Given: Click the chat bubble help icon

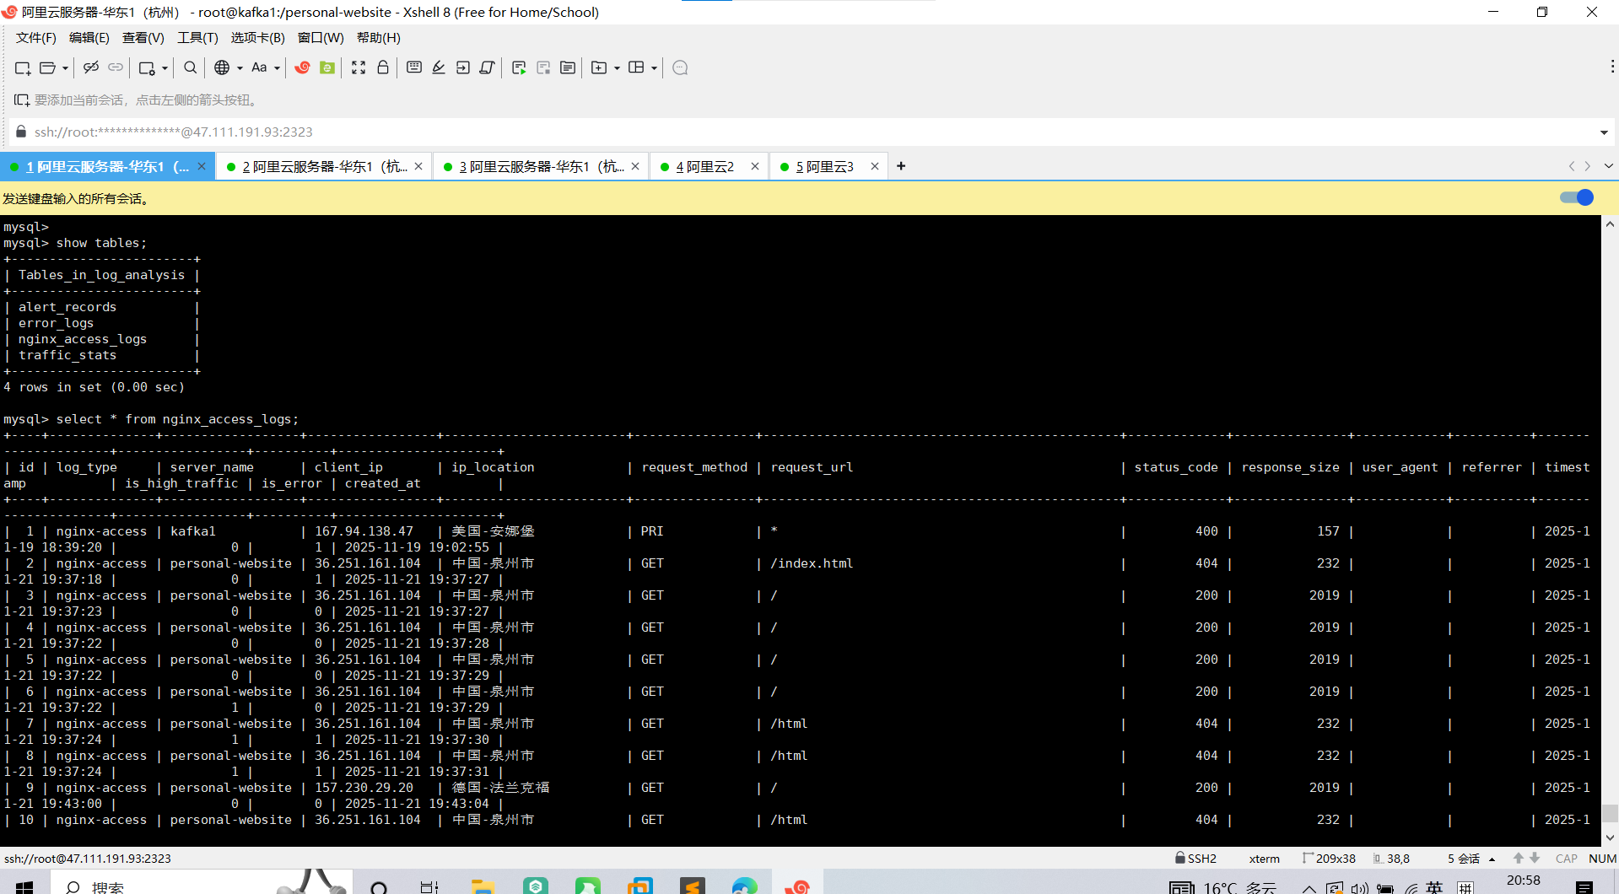Looking at the screenshot, I should (x=680, y=67).
